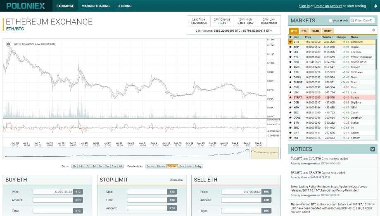Viewport: 380px width, 216px height.
Task: Select the ZEC Zcash market row
Action: tap(332, 113)
